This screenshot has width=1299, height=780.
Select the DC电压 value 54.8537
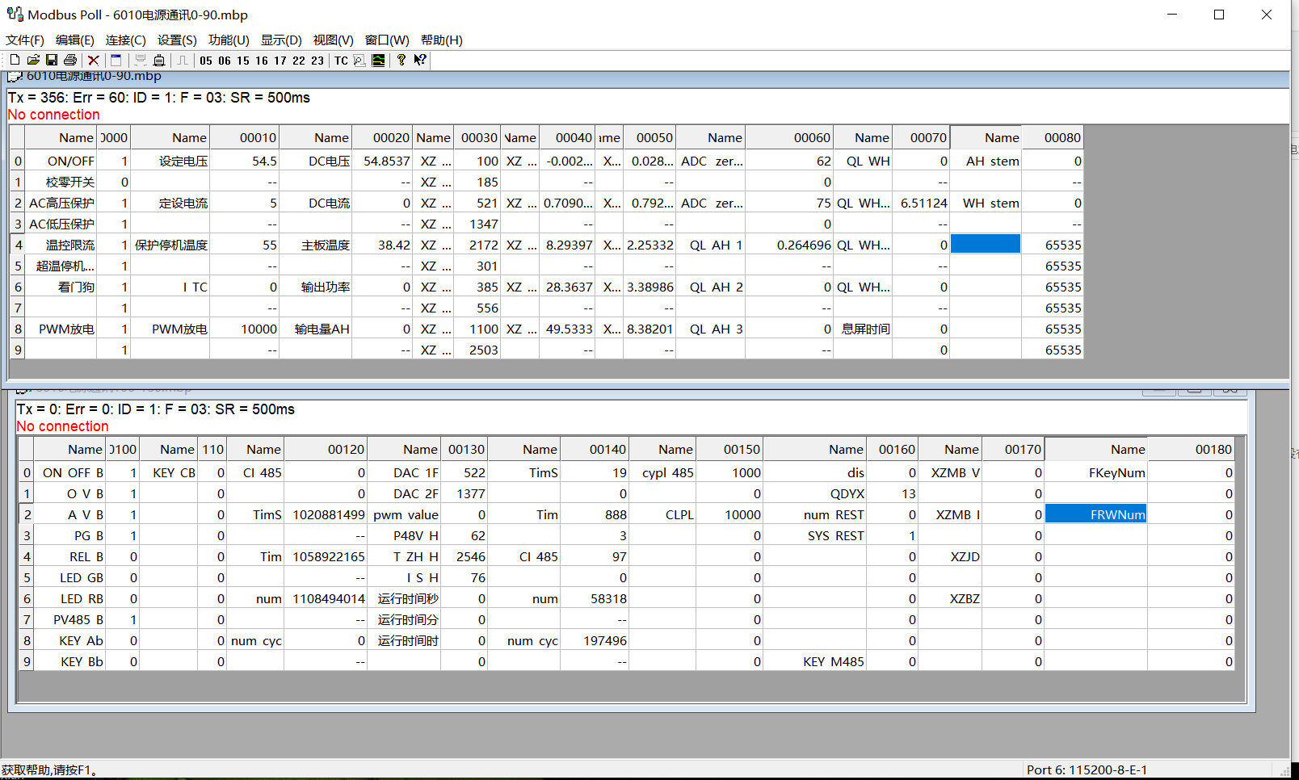[382, 161]
